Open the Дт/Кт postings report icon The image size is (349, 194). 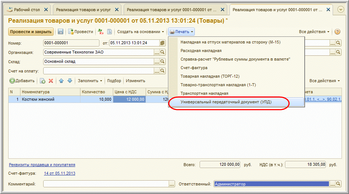point(101,32)
